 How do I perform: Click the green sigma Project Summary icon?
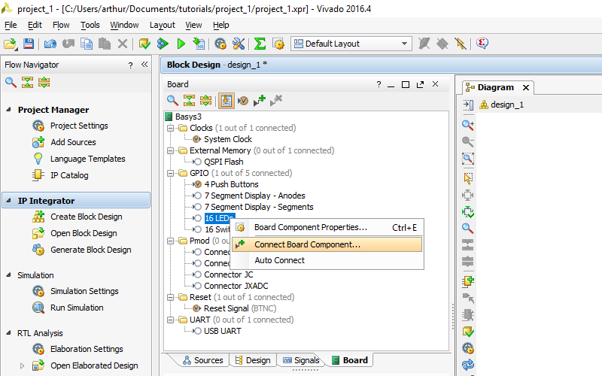(260, 44)
